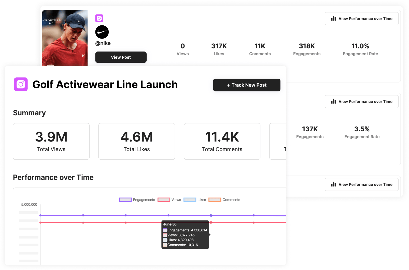Screen dimensions: 409x270
Task: Toggle the Engagements series in chart legend
Action: click(137, 200)
